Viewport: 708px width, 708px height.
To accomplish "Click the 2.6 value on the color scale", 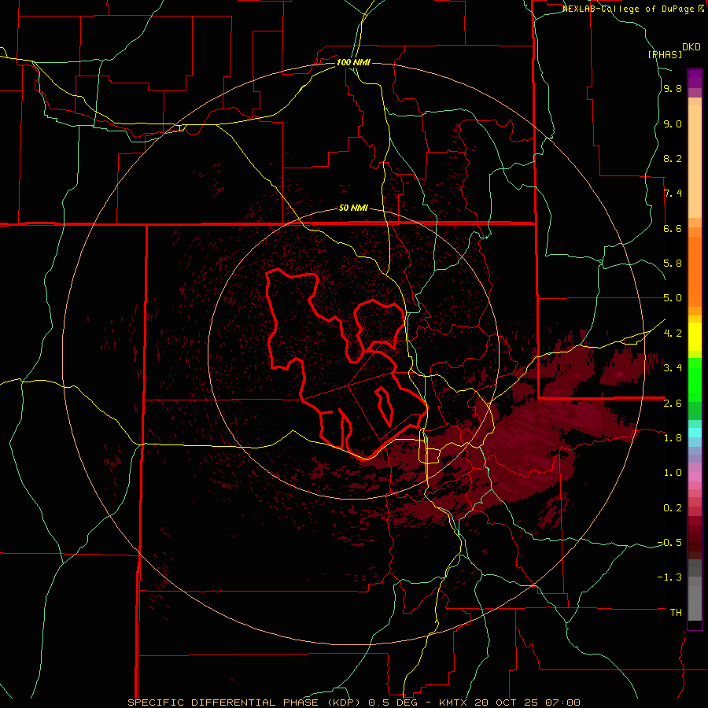I will tap(673, 403).
